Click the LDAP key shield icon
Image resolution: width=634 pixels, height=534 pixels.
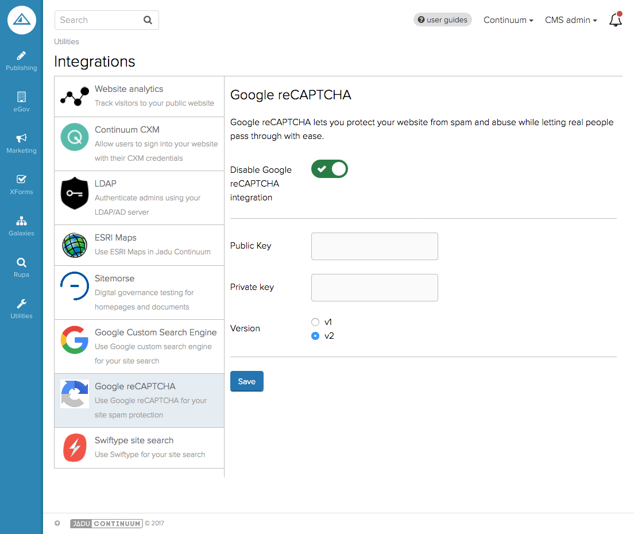[75, 194]
